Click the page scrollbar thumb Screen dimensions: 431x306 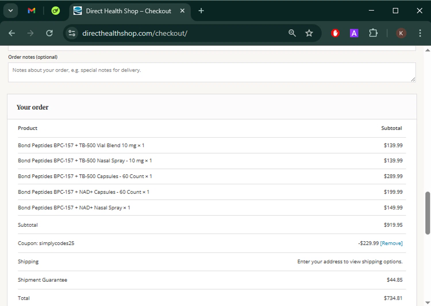pos(428,213)
